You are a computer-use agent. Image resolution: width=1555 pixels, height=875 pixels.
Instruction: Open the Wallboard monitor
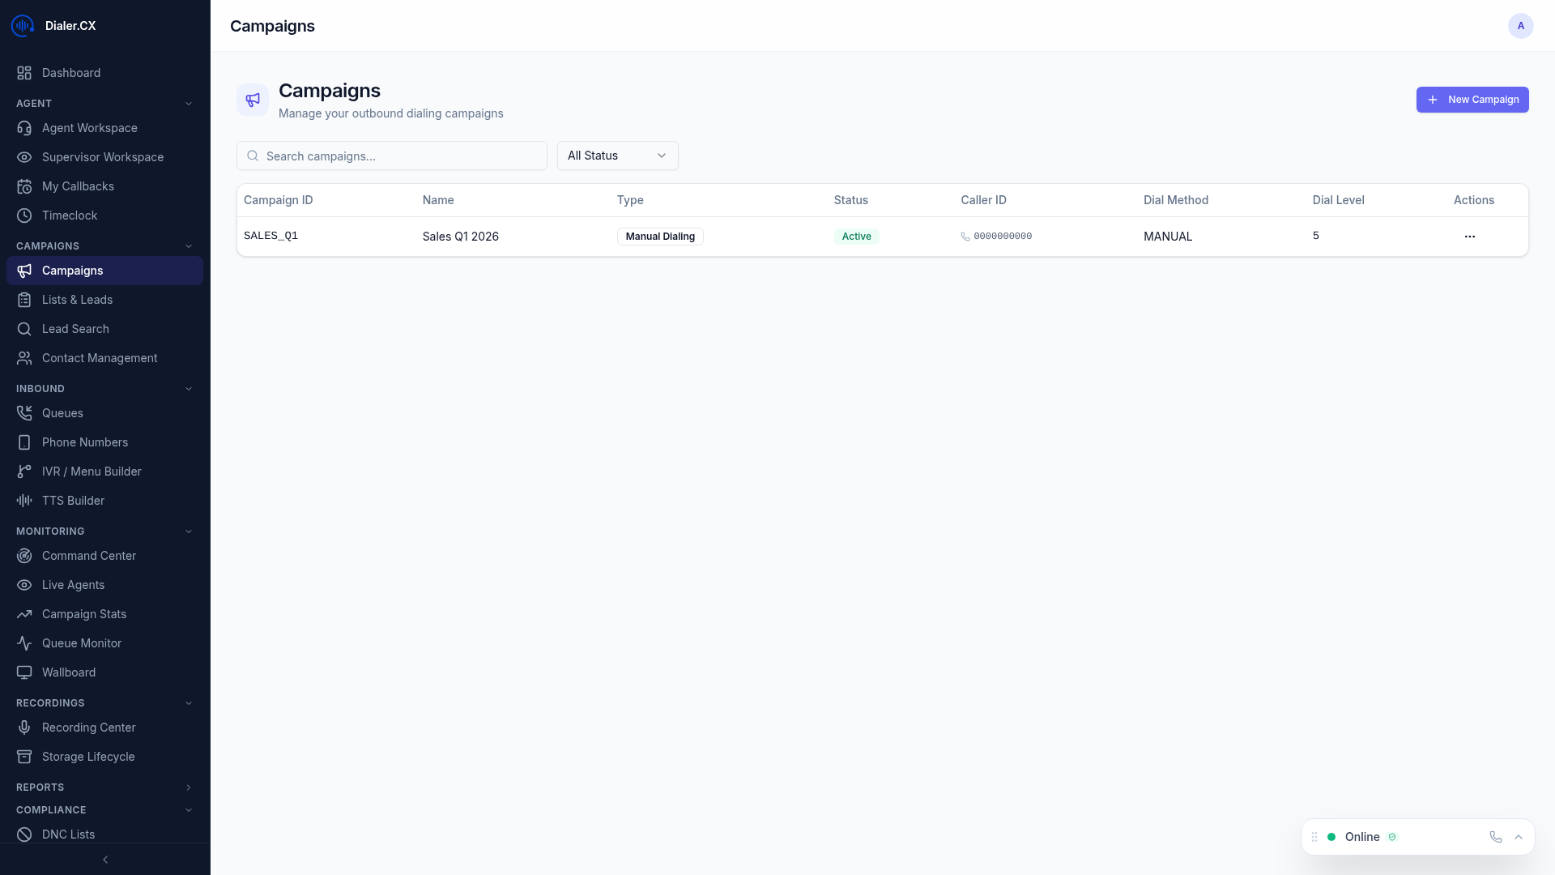69,672
